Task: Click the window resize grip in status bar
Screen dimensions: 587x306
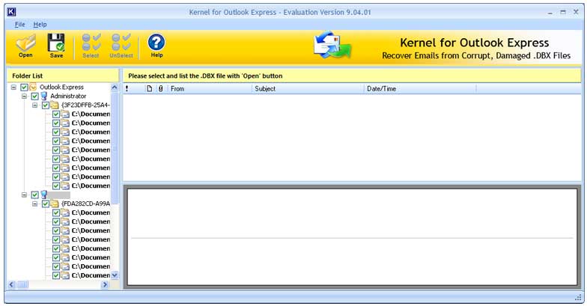Action: coord(578,298)
